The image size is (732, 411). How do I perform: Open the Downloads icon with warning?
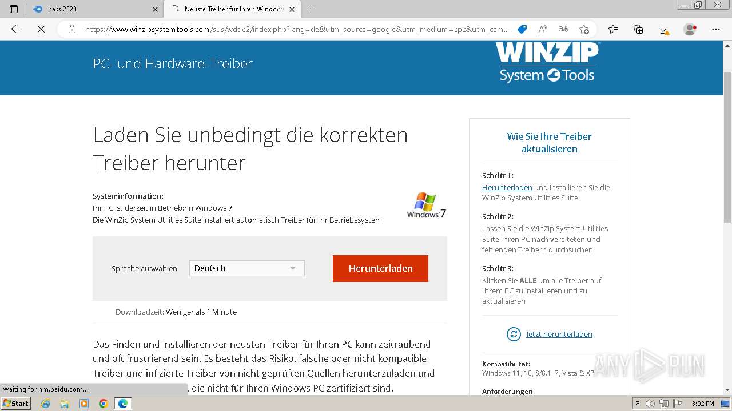click(x=663, y=29)
